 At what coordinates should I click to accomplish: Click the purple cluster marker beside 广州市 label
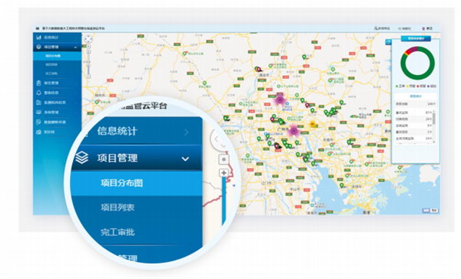pos(294,131)
